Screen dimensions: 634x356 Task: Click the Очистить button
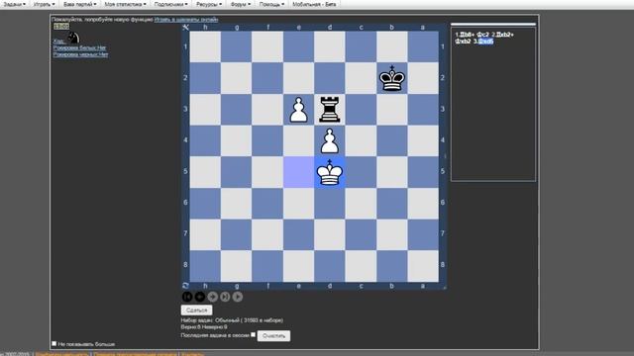(273, 336)
